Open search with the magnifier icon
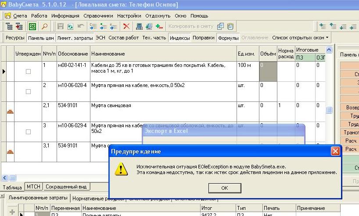The image size is (359, 216). (x=44, y=27)
